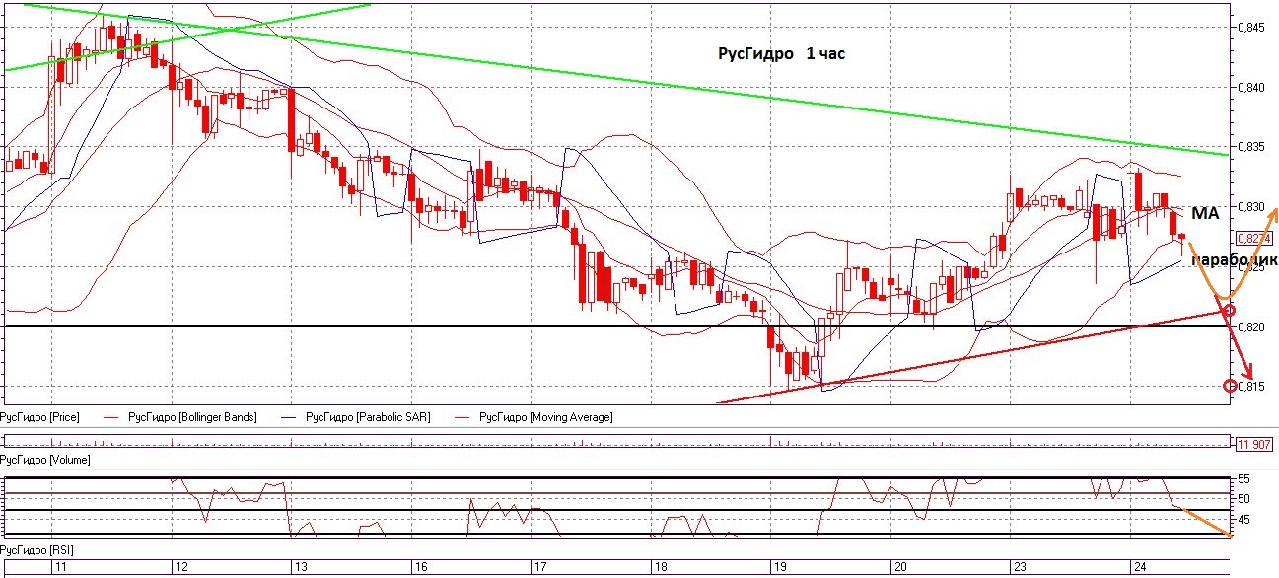The width and height of the screenshot is (1279, 578).
Task: Click the volume value 11 907
Action: (1252, 444)
